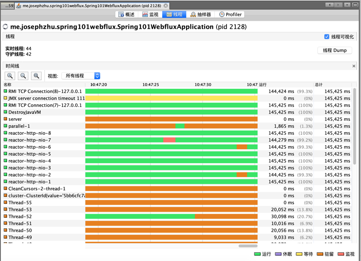Open the Profiler tab
361x261 pixels.
(230, 14)
